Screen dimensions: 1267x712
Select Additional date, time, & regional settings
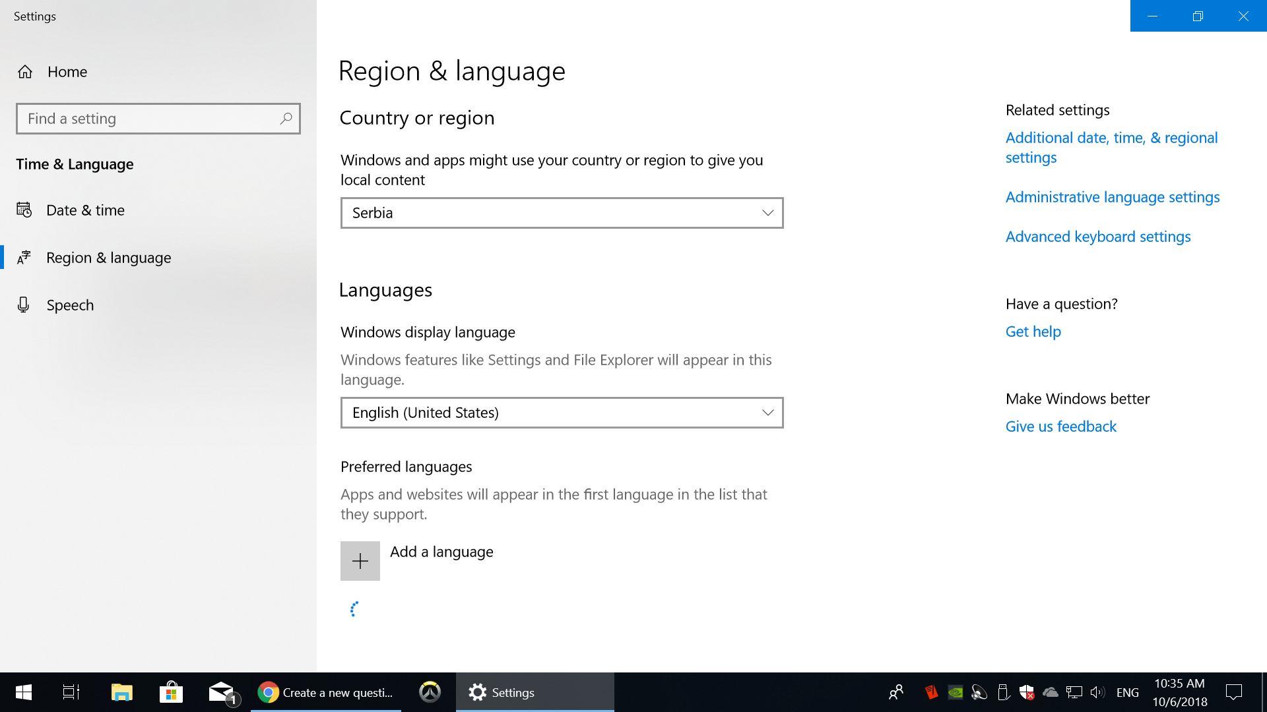(x=1111, y=147)
